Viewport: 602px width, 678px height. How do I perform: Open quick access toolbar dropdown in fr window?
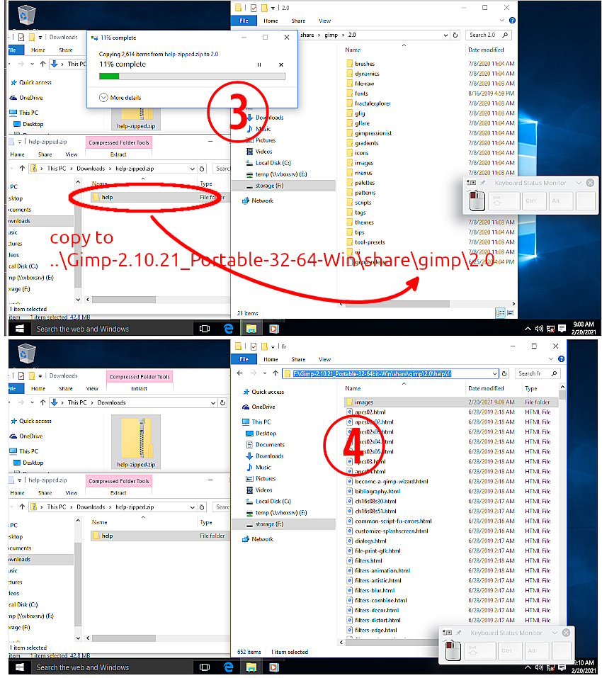[273, 346]
